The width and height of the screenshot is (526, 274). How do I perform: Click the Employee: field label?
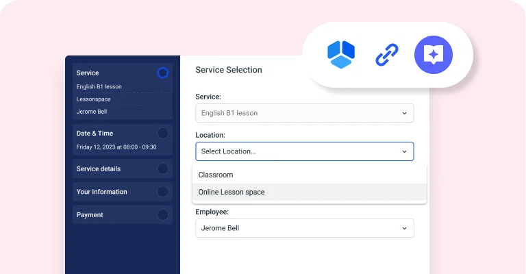coord(212,212)
